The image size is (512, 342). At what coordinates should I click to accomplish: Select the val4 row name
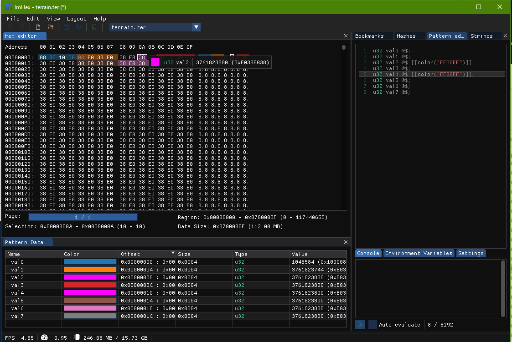tap(17, 293)
